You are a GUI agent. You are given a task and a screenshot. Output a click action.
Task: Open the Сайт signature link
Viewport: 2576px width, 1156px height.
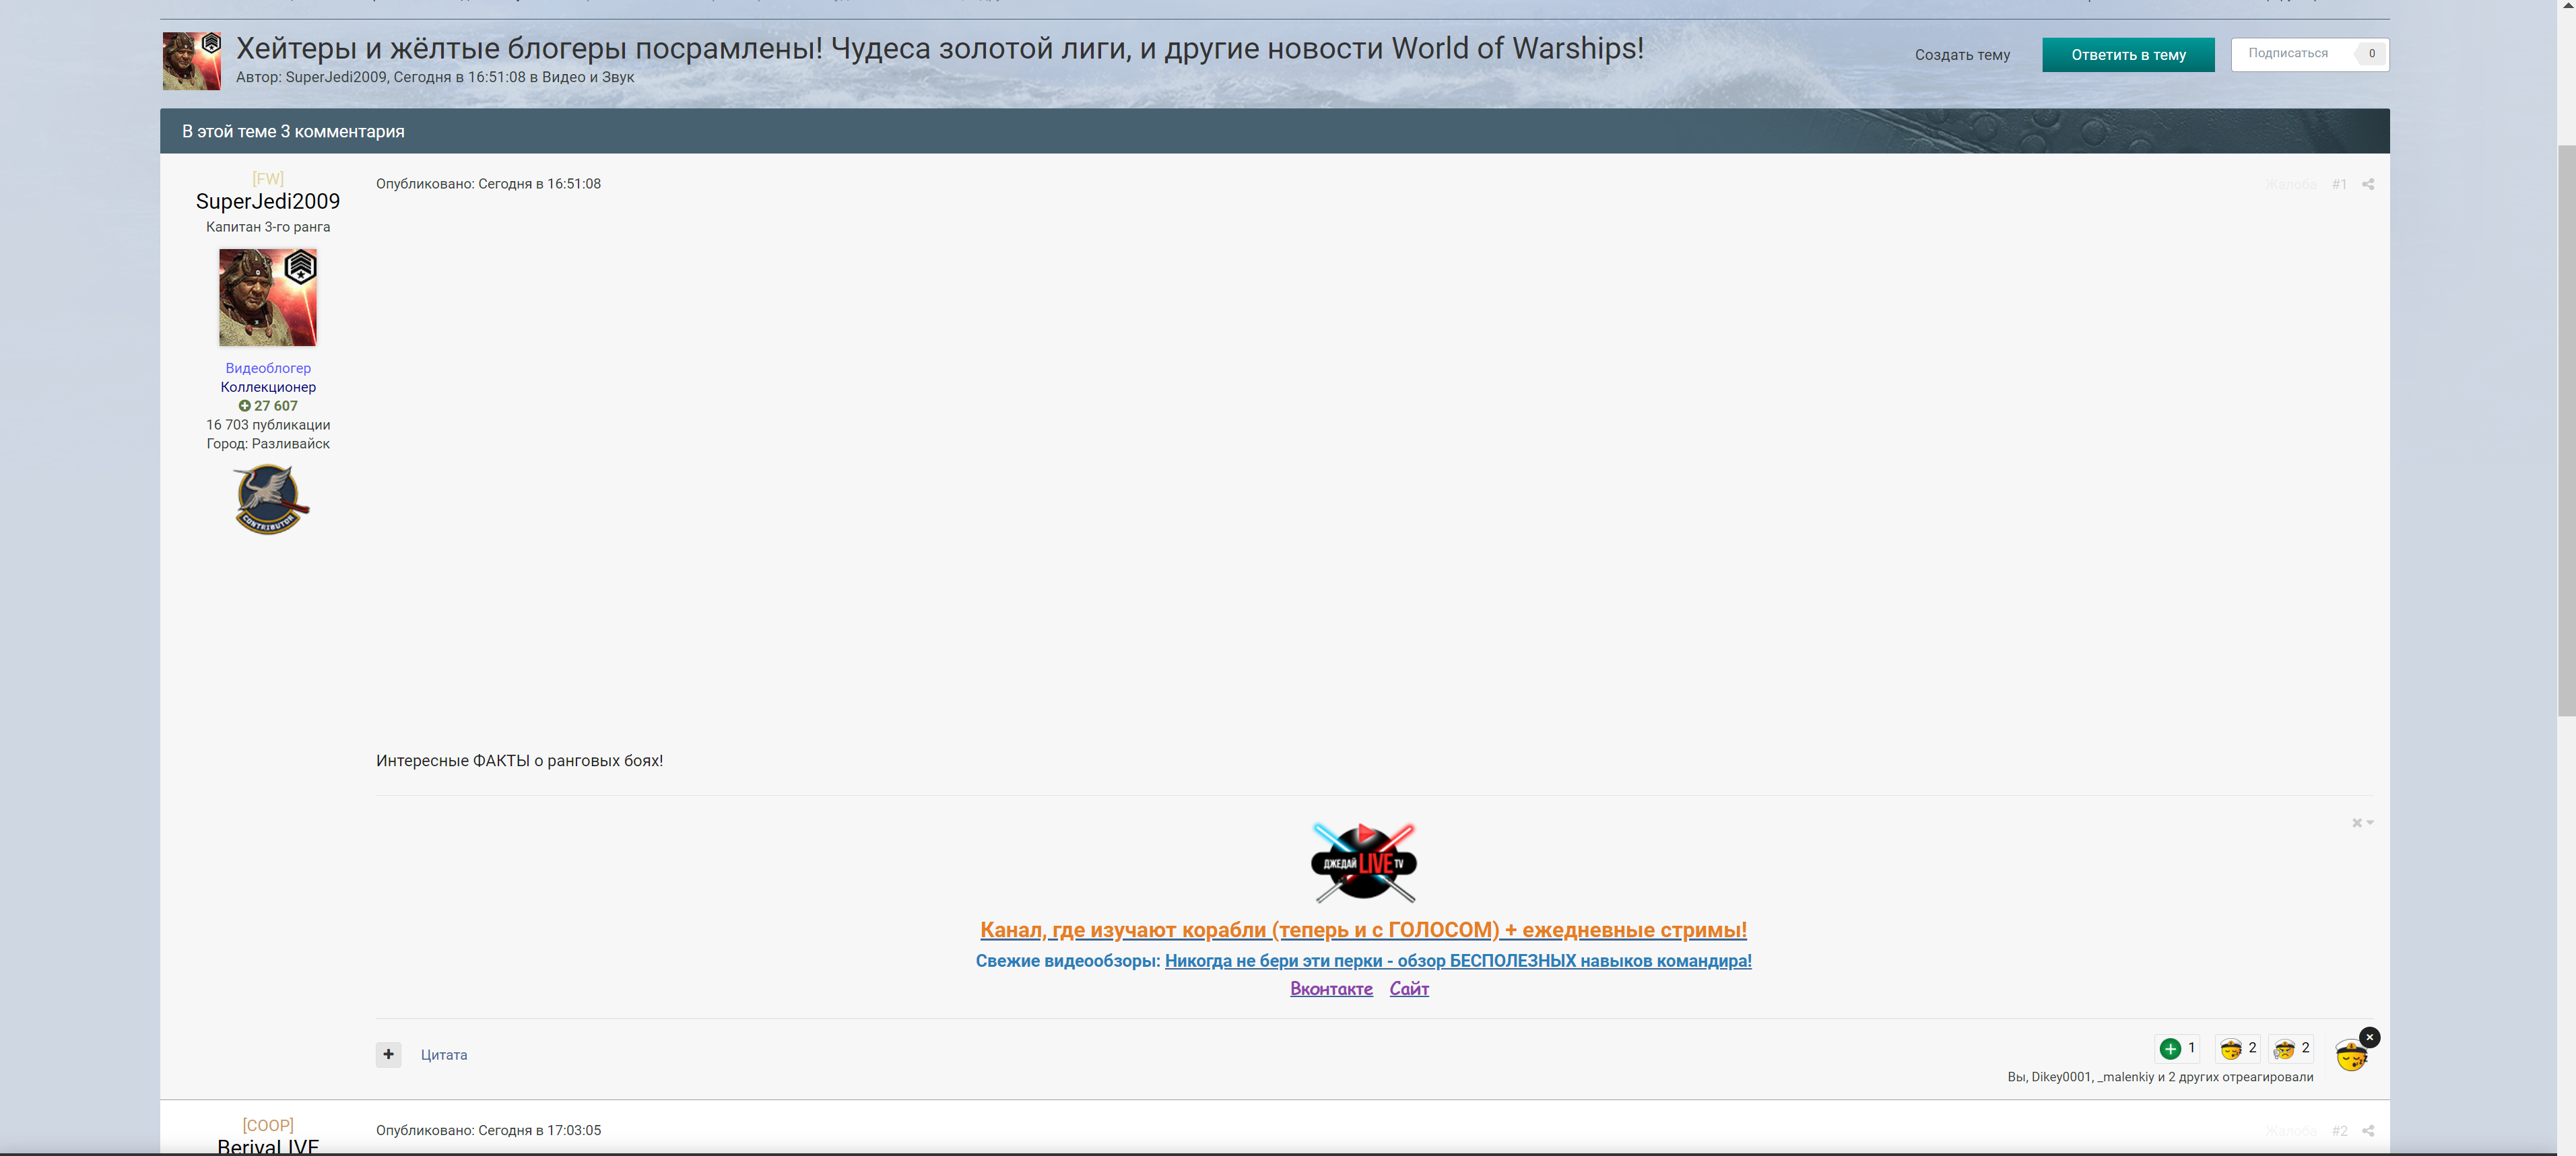pos(1409,989)
